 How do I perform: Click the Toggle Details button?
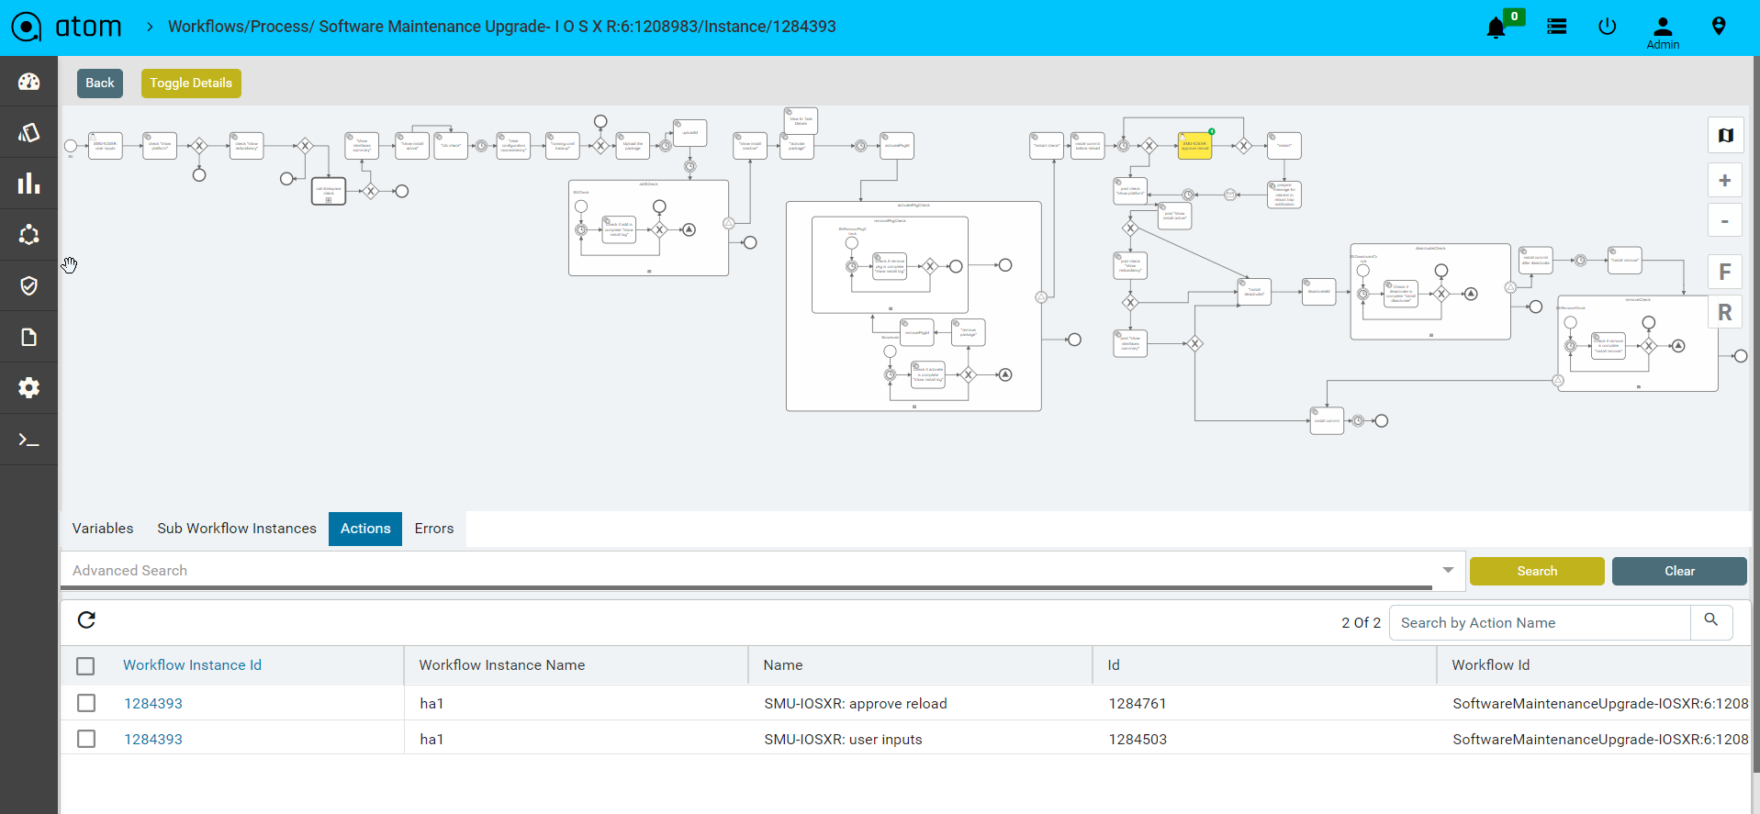(191, 83)
